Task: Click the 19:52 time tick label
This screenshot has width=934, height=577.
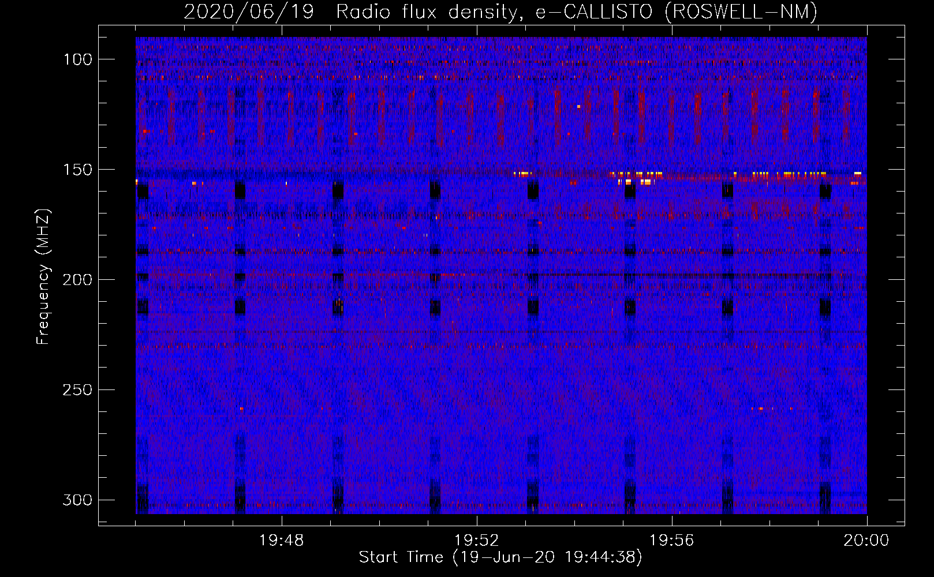Action: [477, 541]
